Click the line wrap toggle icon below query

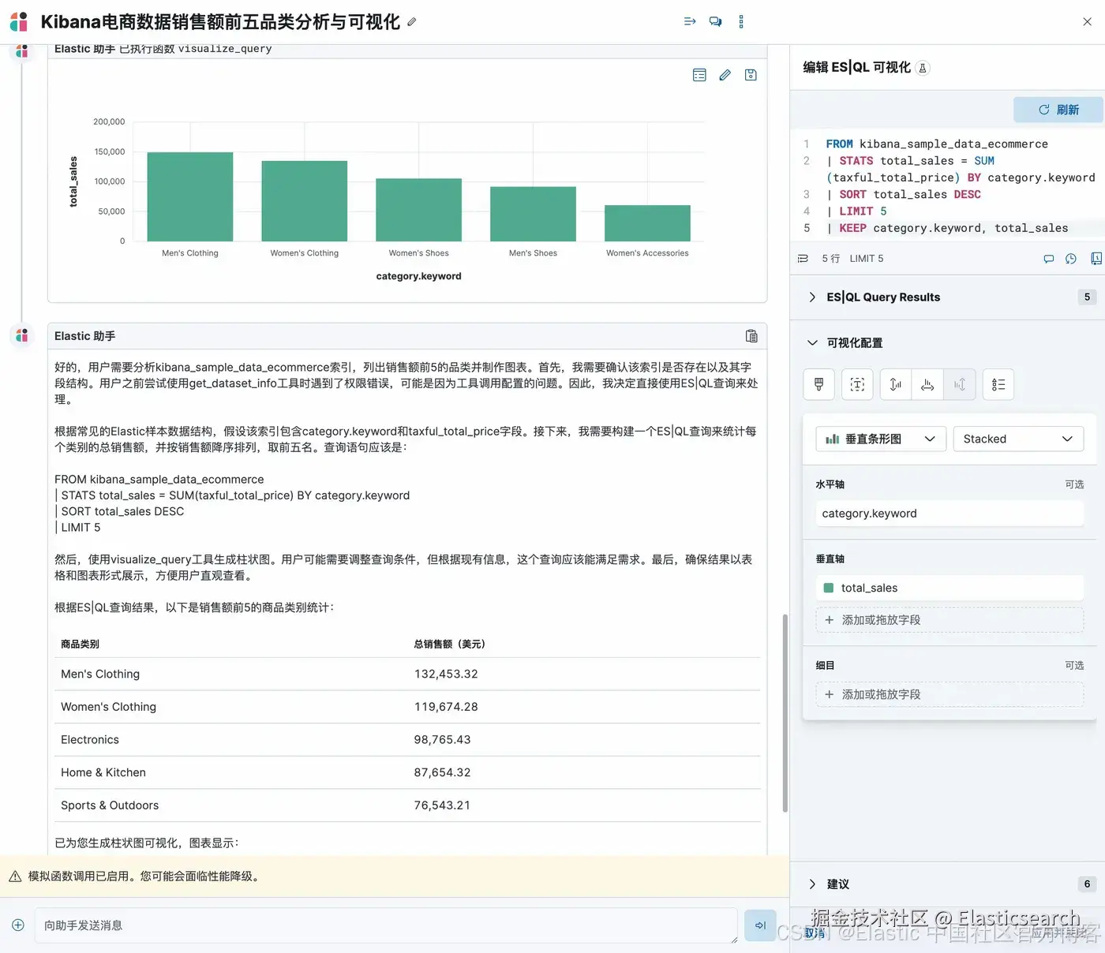click(x=803, y=259)
